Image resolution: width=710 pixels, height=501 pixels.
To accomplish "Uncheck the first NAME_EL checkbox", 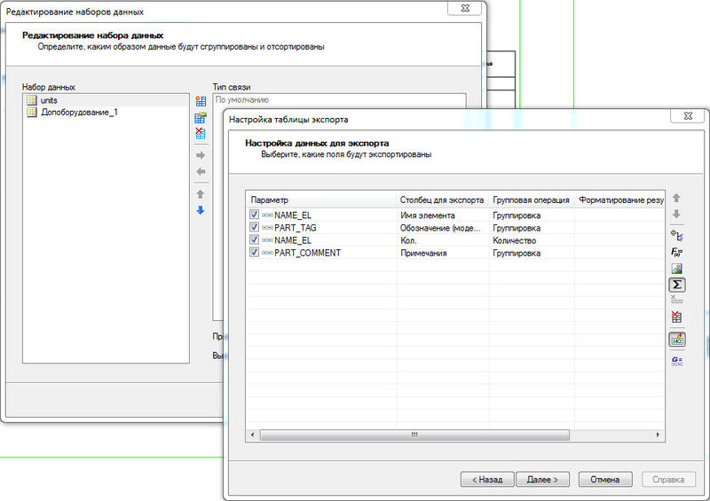I will [254, 215].
